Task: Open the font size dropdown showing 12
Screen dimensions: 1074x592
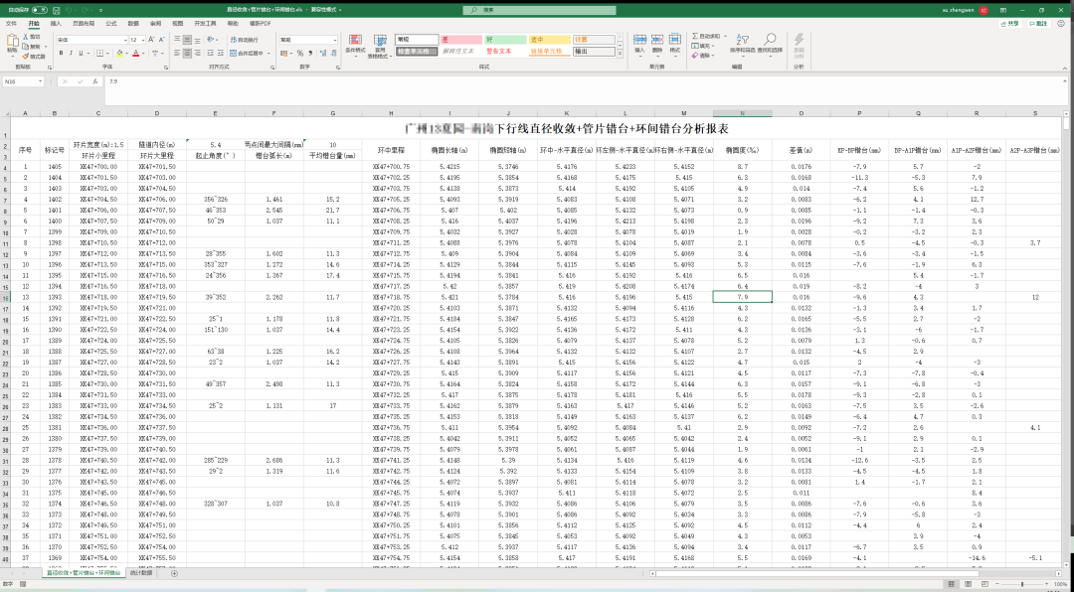Action: [142, 40]
